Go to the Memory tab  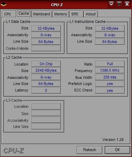click(61, 14)
